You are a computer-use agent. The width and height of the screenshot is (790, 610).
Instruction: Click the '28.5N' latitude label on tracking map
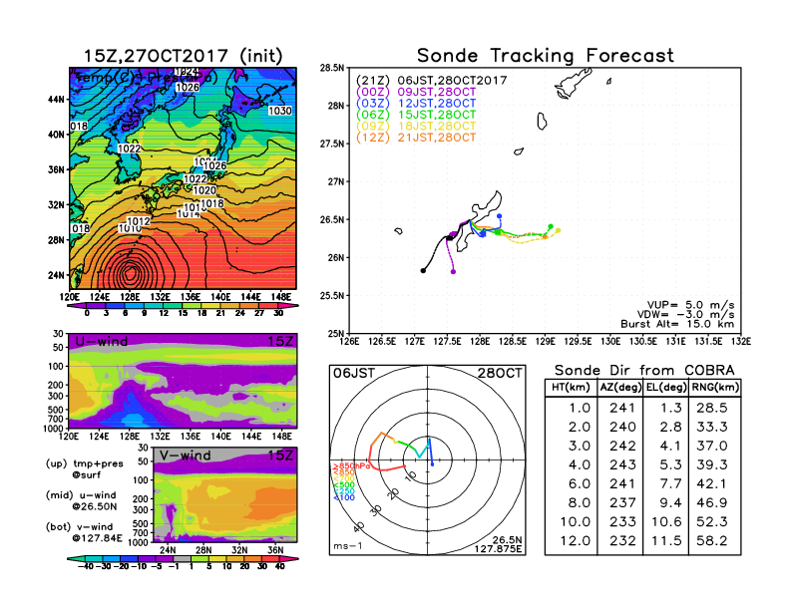point(332,68)
